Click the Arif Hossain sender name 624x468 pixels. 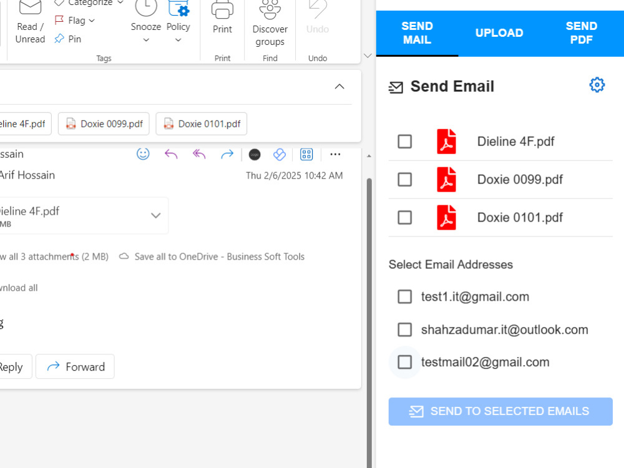[x=27, y=175]
